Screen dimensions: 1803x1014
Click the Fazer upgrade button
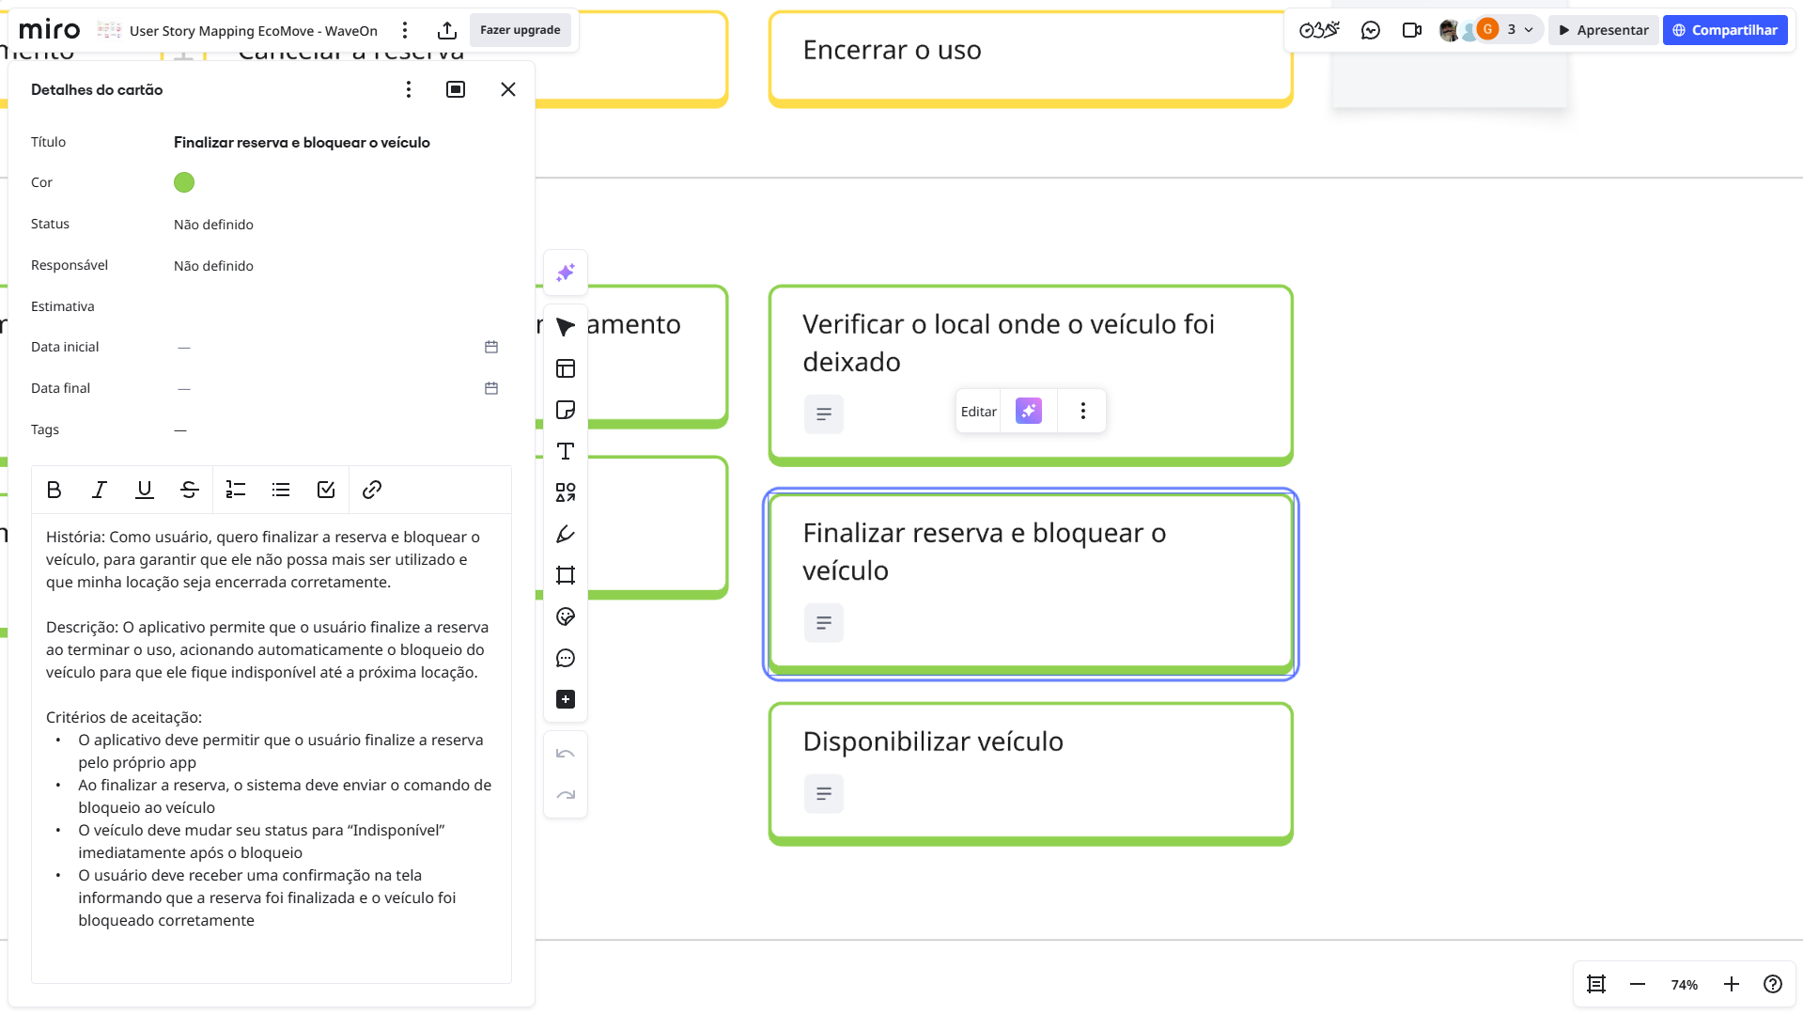pos(520,30)
